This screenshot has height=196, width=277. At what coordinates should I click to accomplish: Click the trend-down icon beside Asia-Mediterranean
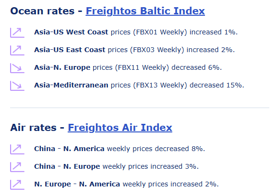coord(17,86)
